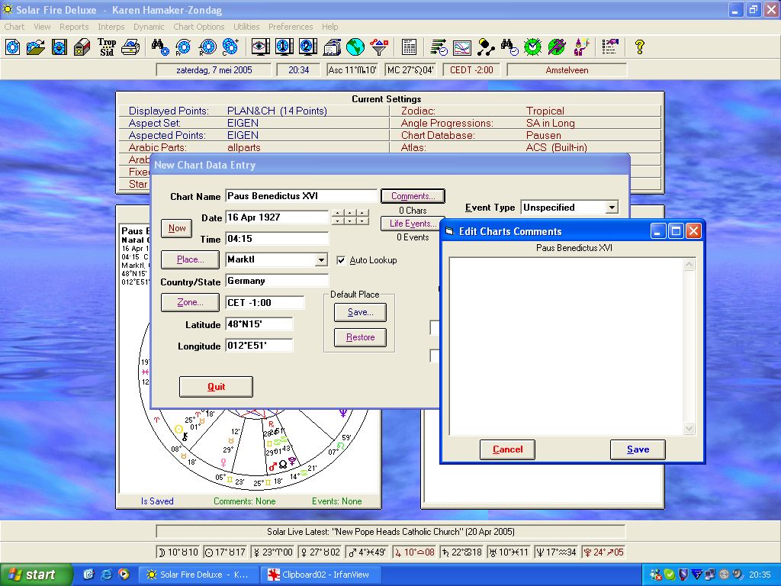Click the Trop/Sid zodiac toolbar icon
The image size is (781, 586).
click(107, 47)
